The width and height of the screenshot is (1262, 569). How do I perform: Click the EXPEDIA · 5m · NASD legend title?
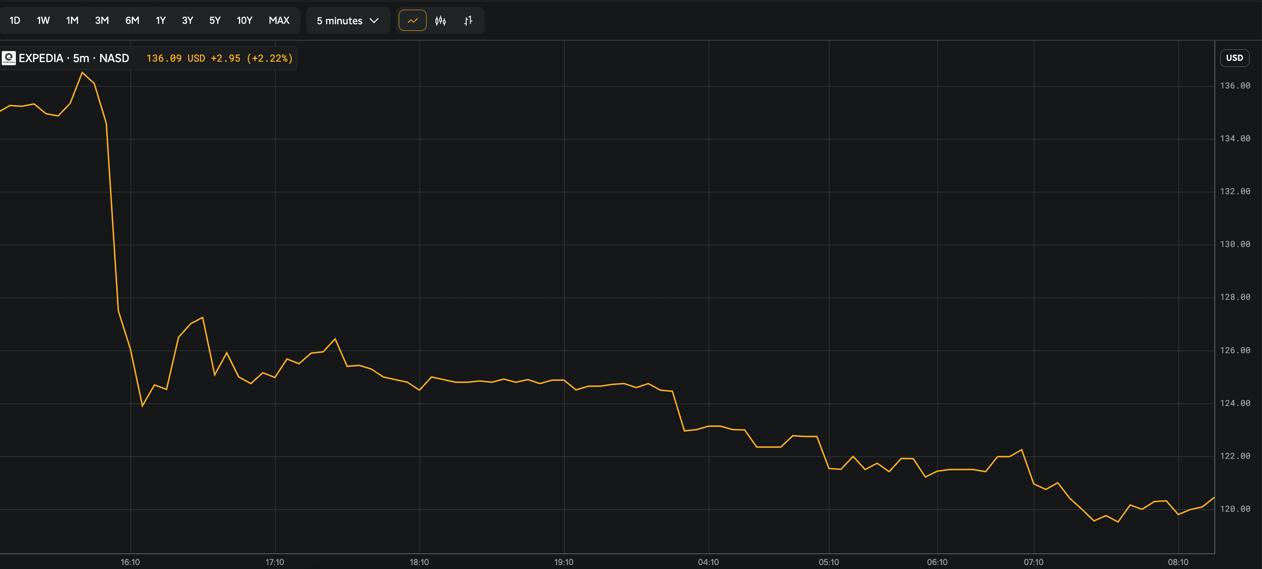(x=74, y=58)
